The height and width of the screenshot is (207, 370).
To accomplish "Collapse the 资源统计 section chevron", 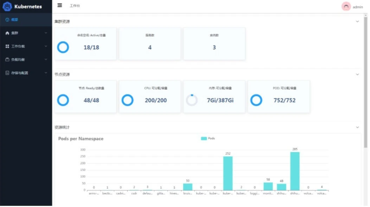I will coord(357,127).
